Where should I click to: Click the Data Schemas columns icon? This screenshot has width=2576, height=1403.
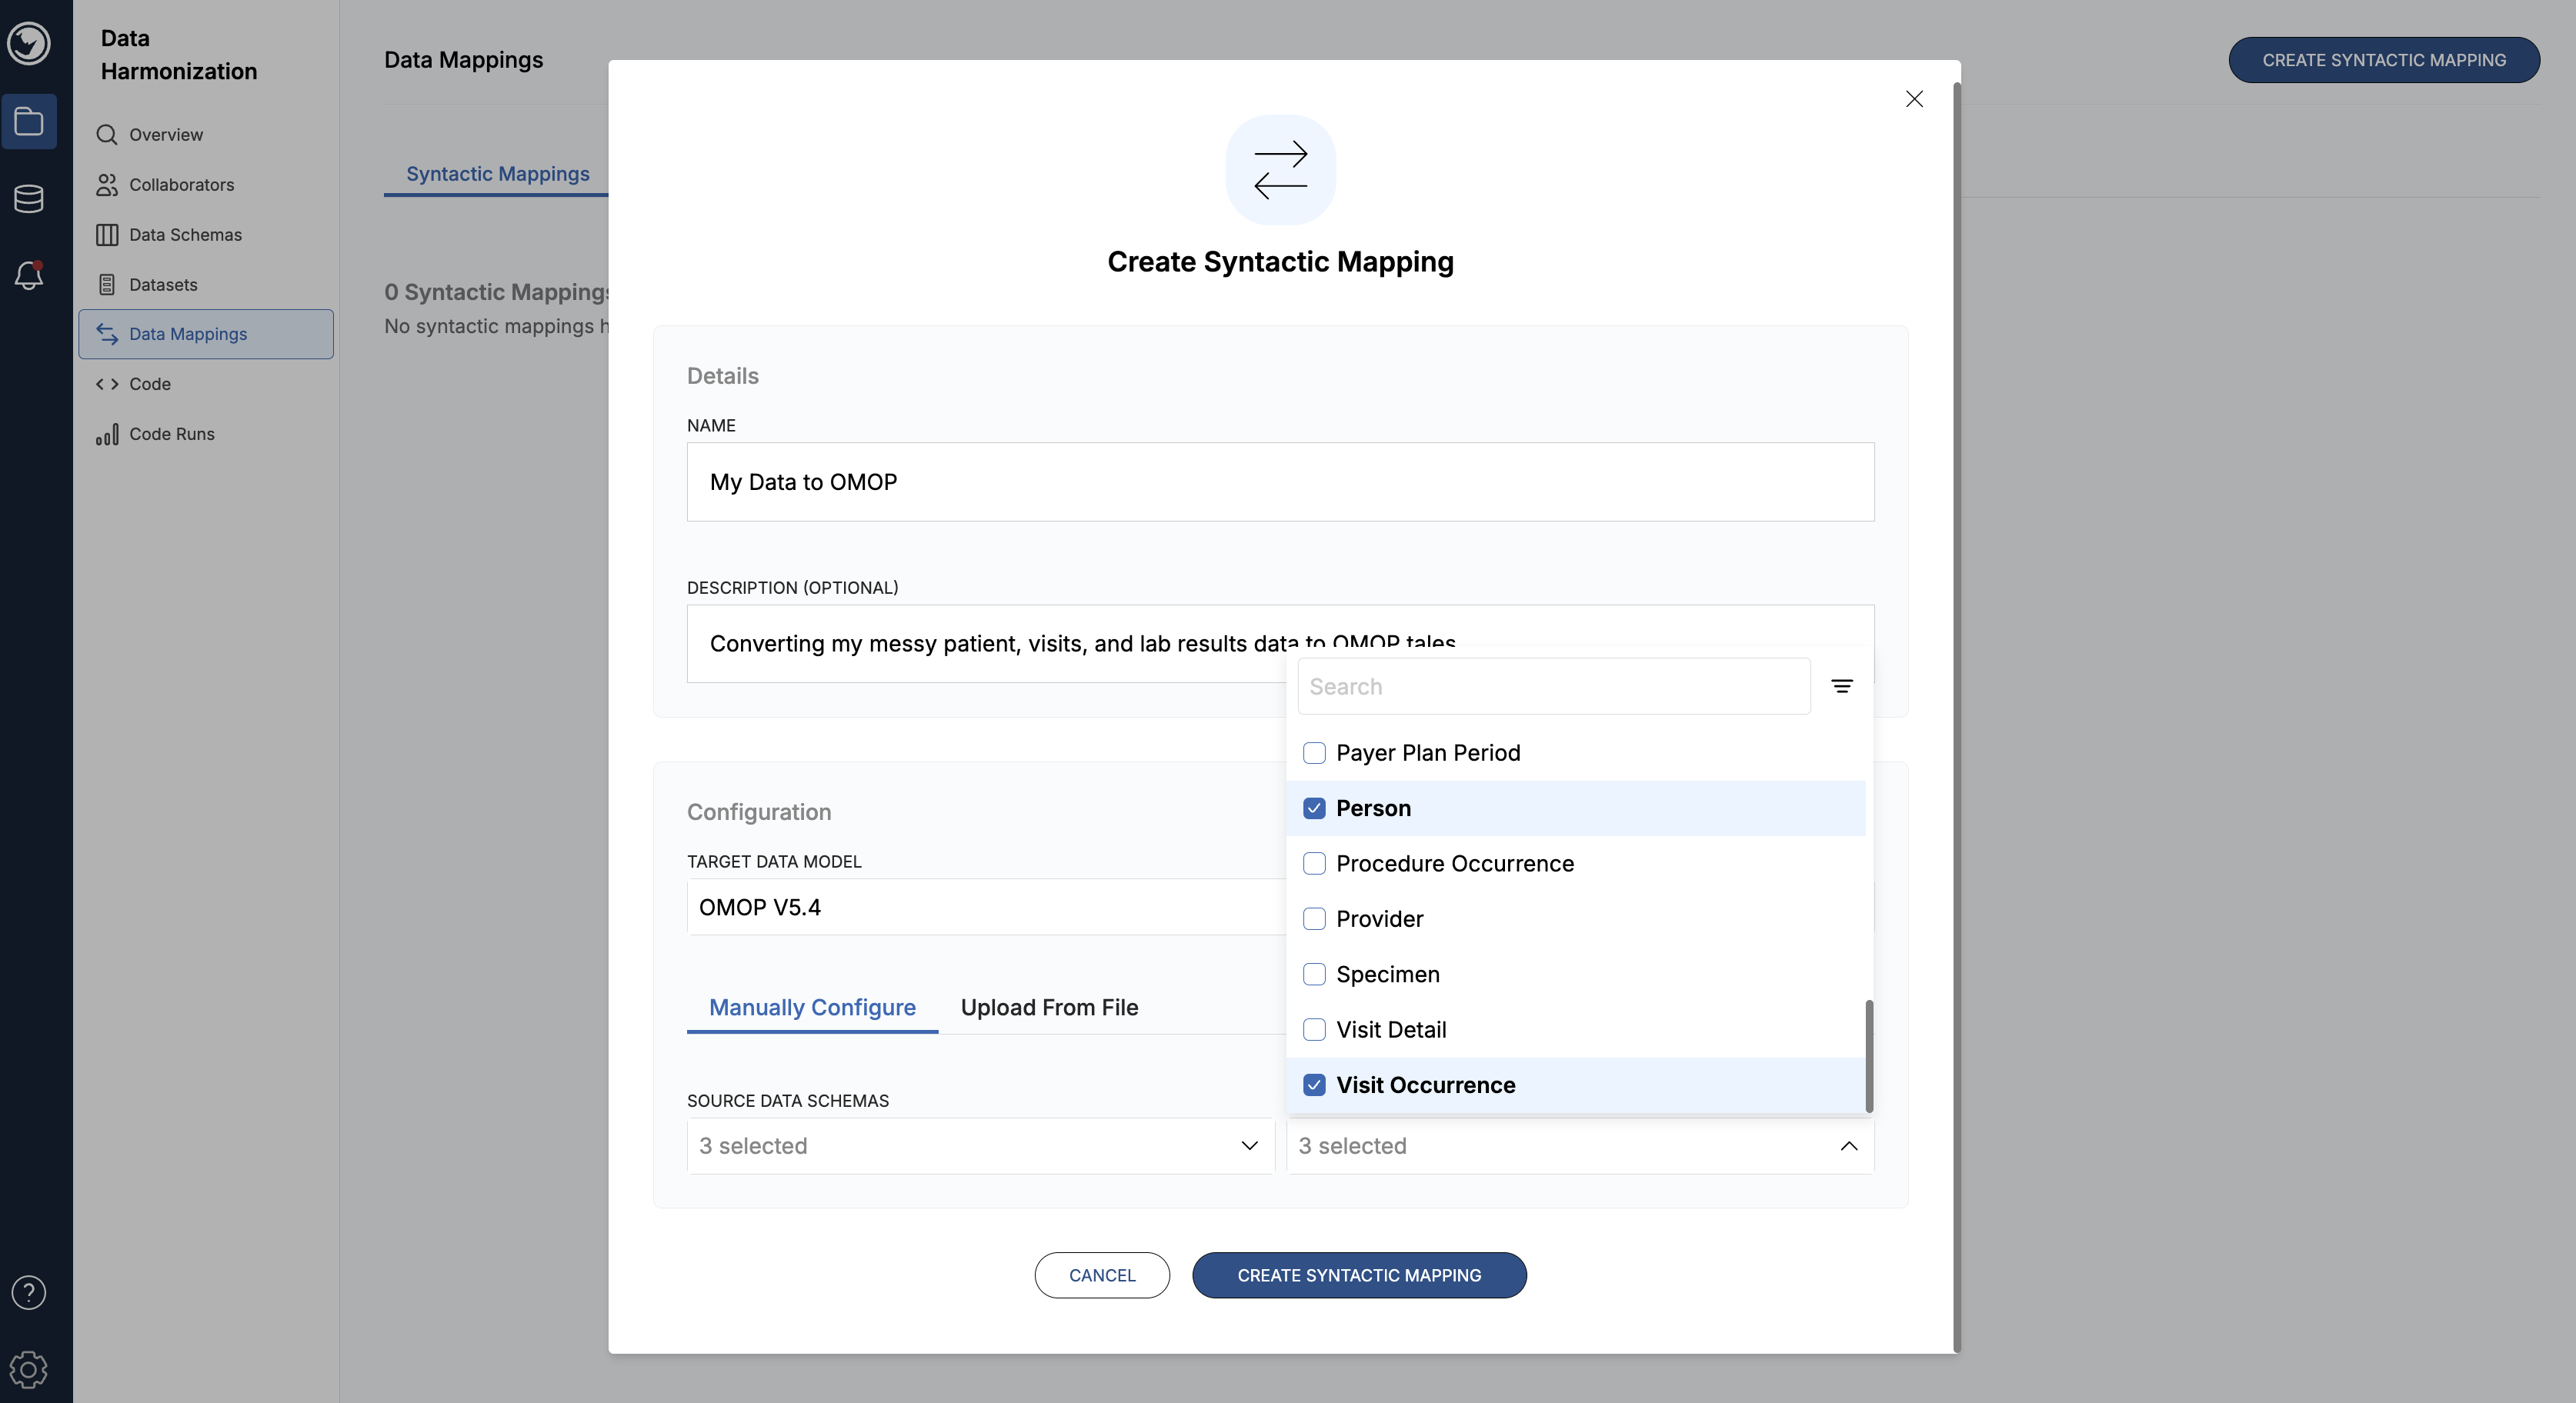tap(107, 234)
